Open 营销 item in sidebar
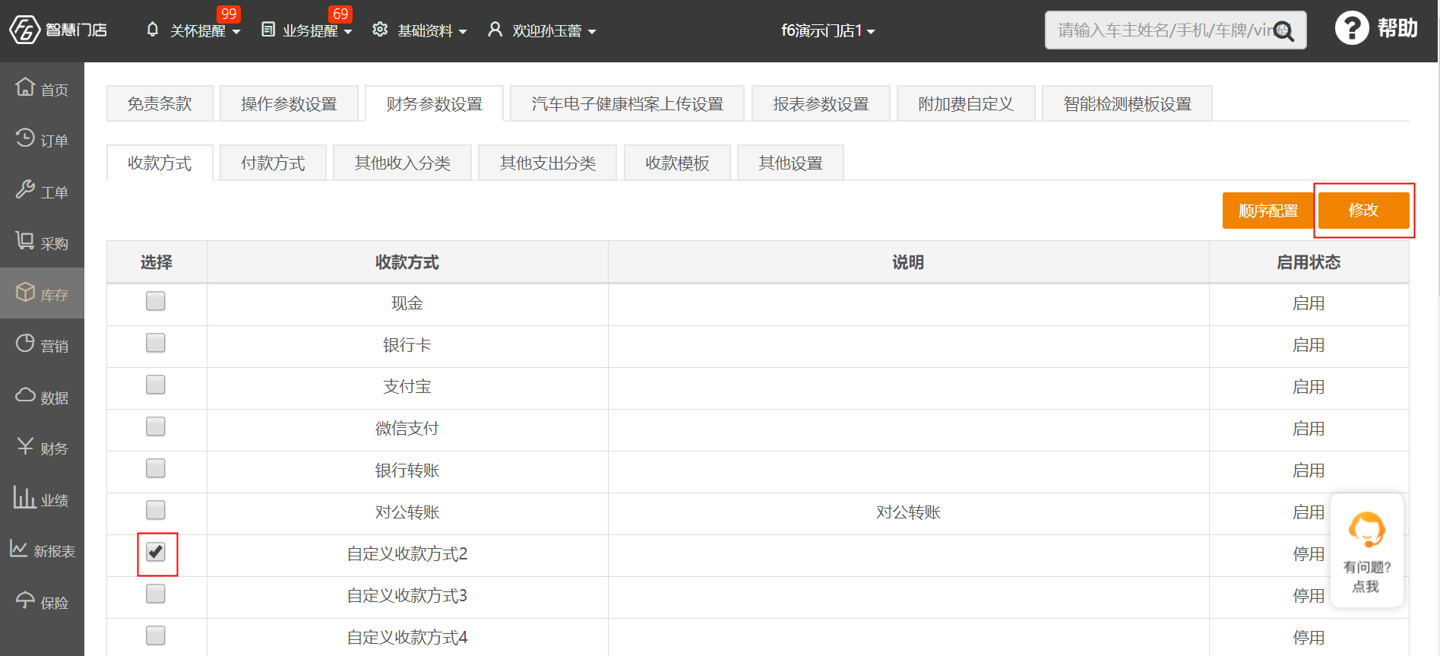 pos(42,344)
